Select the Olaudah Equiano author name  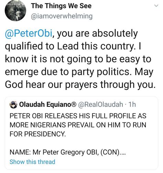46,104
